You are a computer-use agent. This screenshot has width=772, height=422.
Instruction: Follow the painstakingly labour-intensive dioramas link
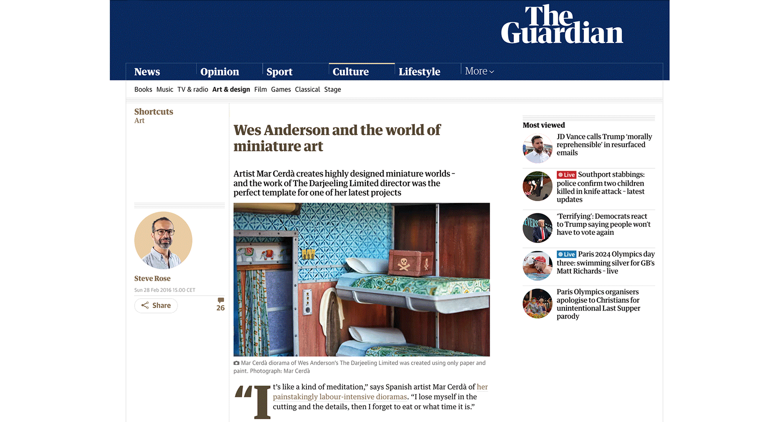pyautogui.click(x=380, y=392)
